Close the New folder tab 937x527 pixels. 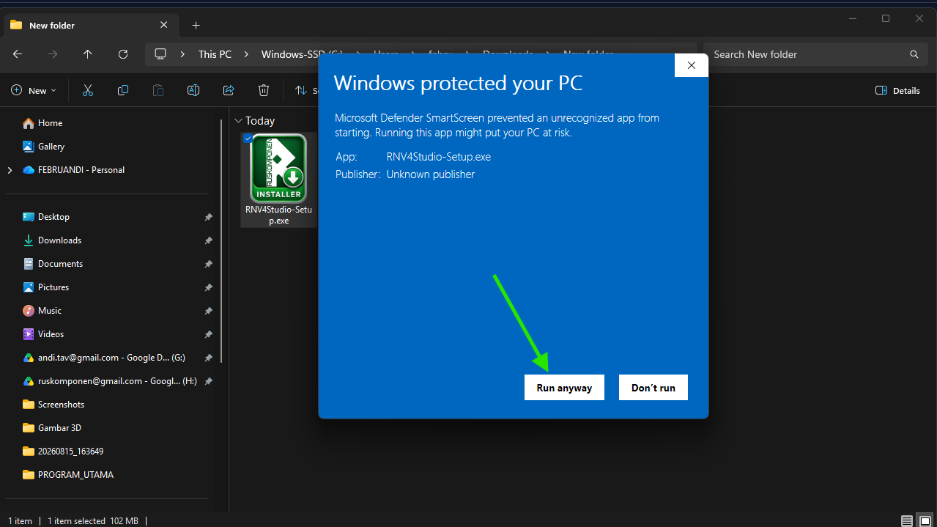(x=163, y=25)
